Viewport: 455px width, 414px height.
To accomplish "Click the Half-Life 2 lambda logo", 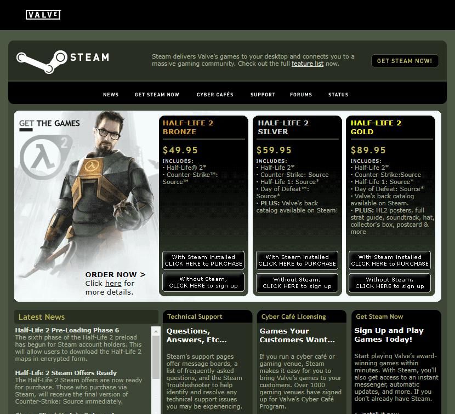I will [46, 157].
